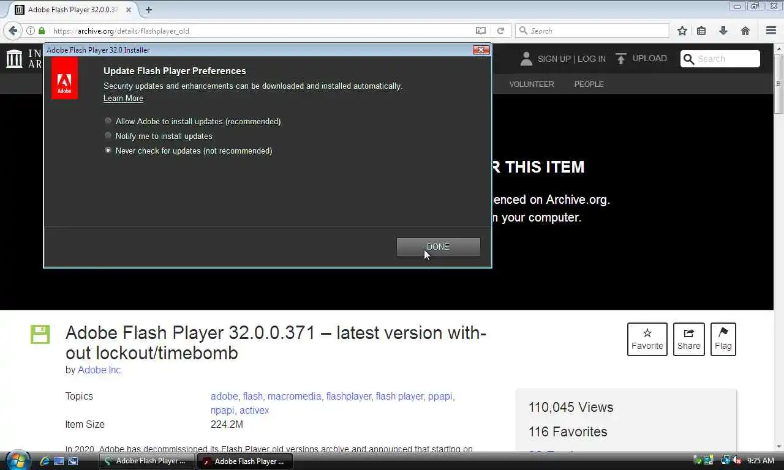Screen dimensions: 784x470
Task: Bookmark this page with the star icon
Action: pos(682,31)
